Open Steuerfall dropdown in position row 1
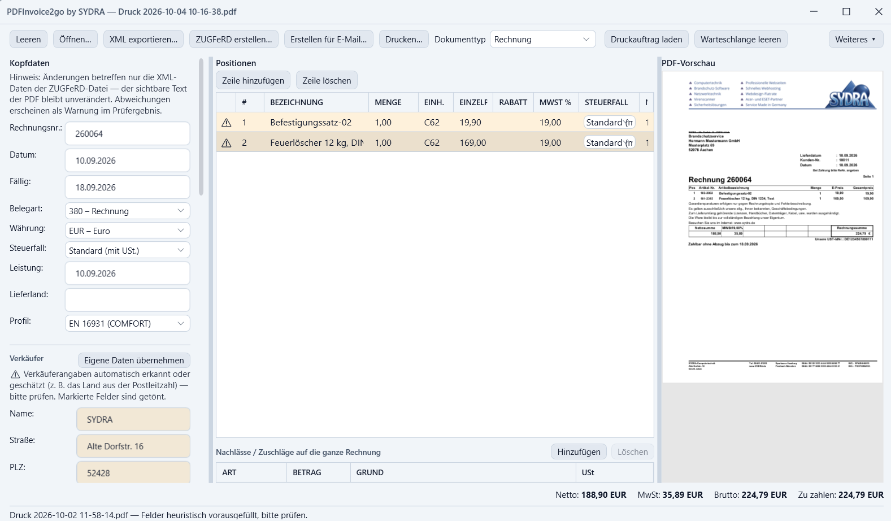The height and width of the screenshot is (521, 891). [609, 123]
